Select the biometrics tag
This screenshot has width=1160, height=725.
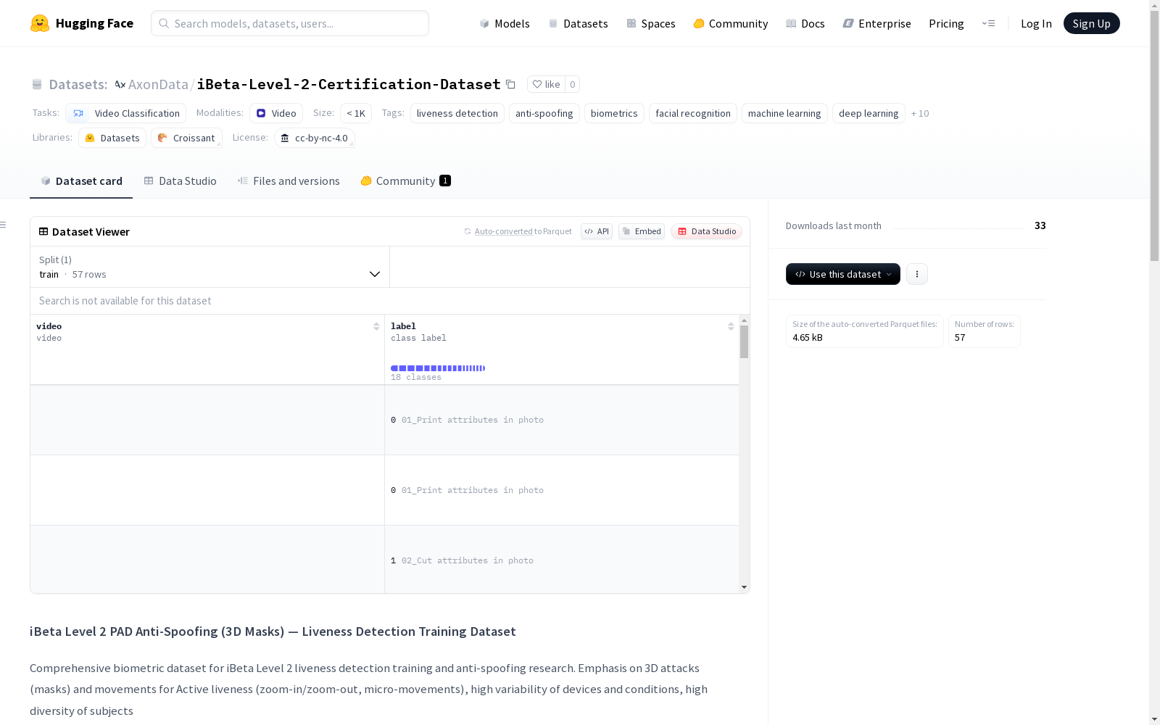tap(614, 113)
